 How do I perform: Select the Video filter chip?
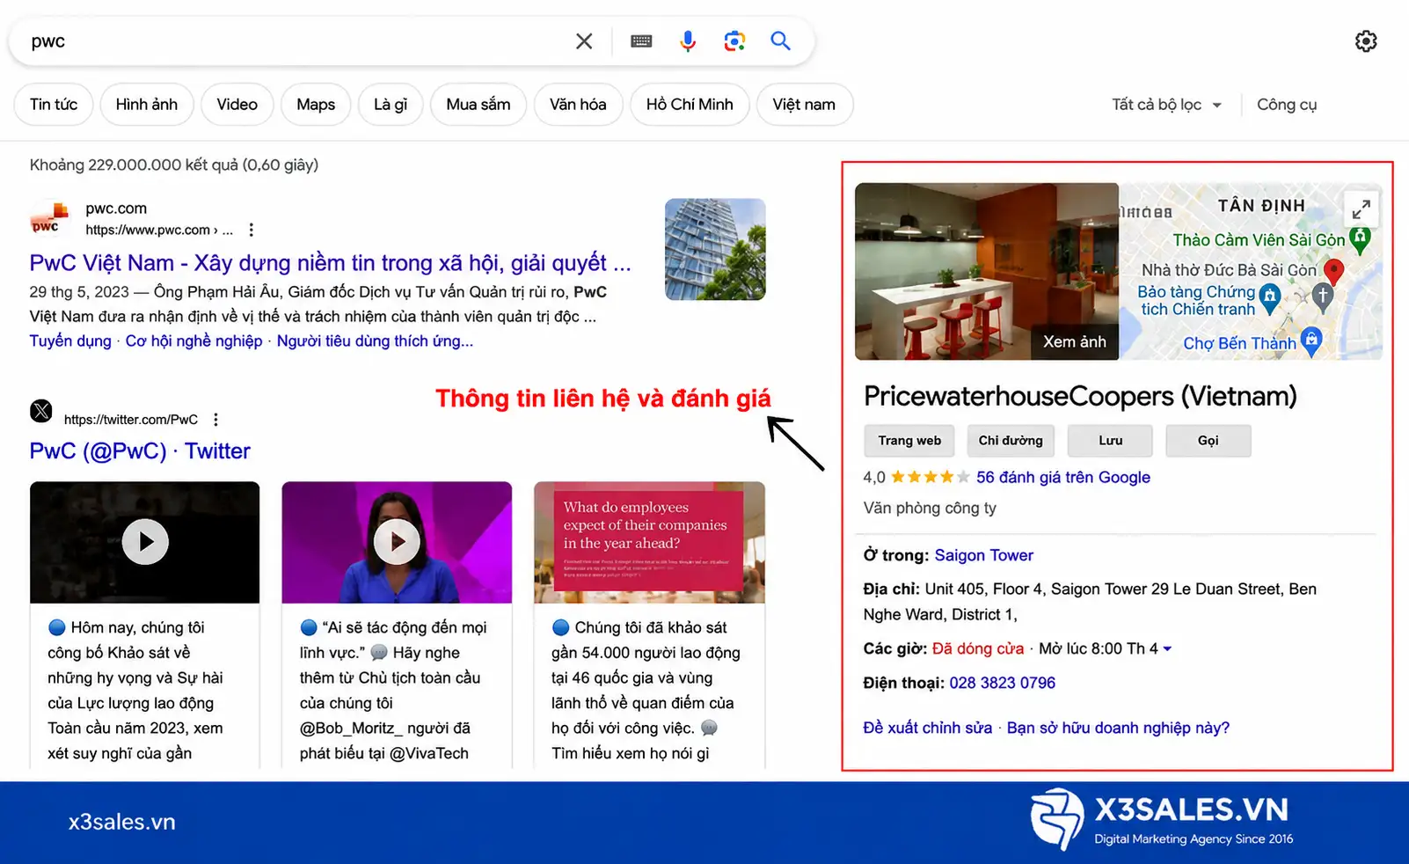click(237, 105)
